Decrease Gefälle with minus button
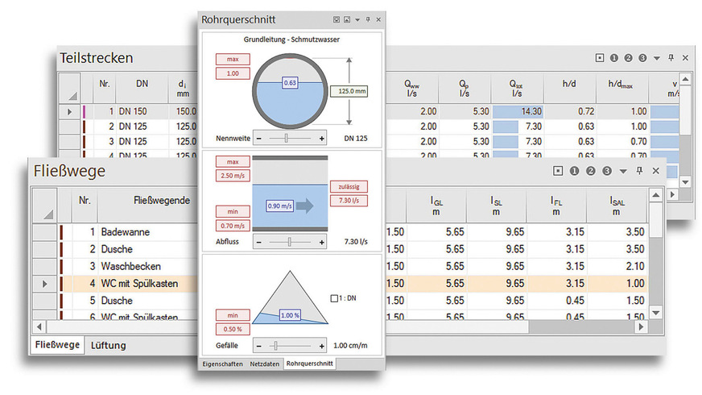The width and height of the screenshot is (702, 395). click(x=259, y=346)
